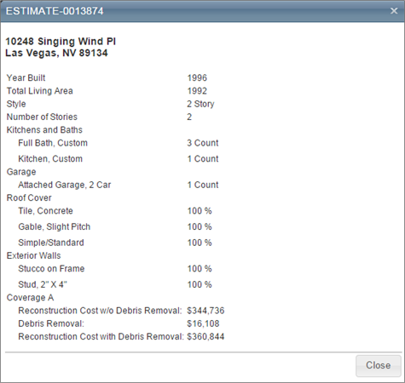This screenshot has width=405, height=383.
Task: Click the Number of Stories label
Action: click(x=42, y=117)
